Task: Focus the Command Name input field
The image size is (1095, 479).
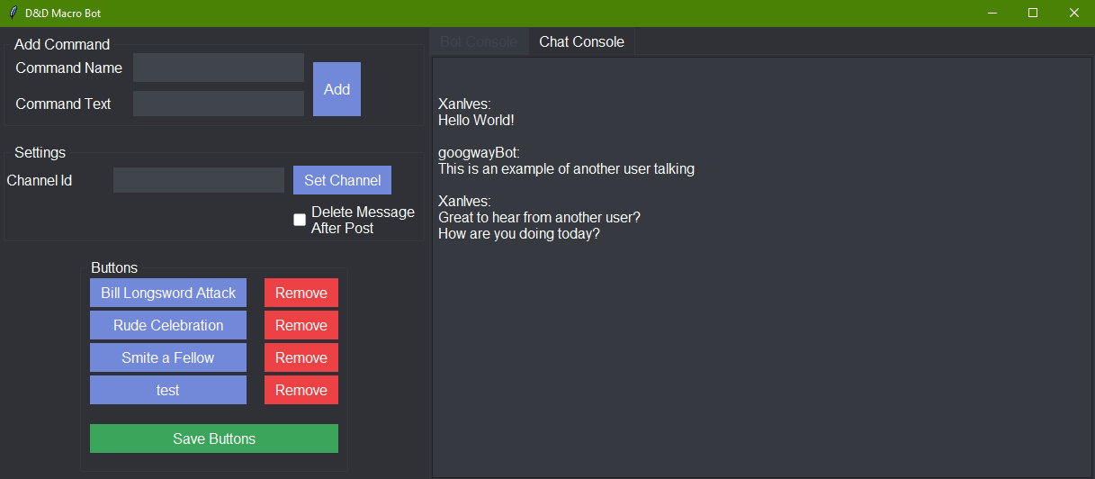Action: coord(219,68)
